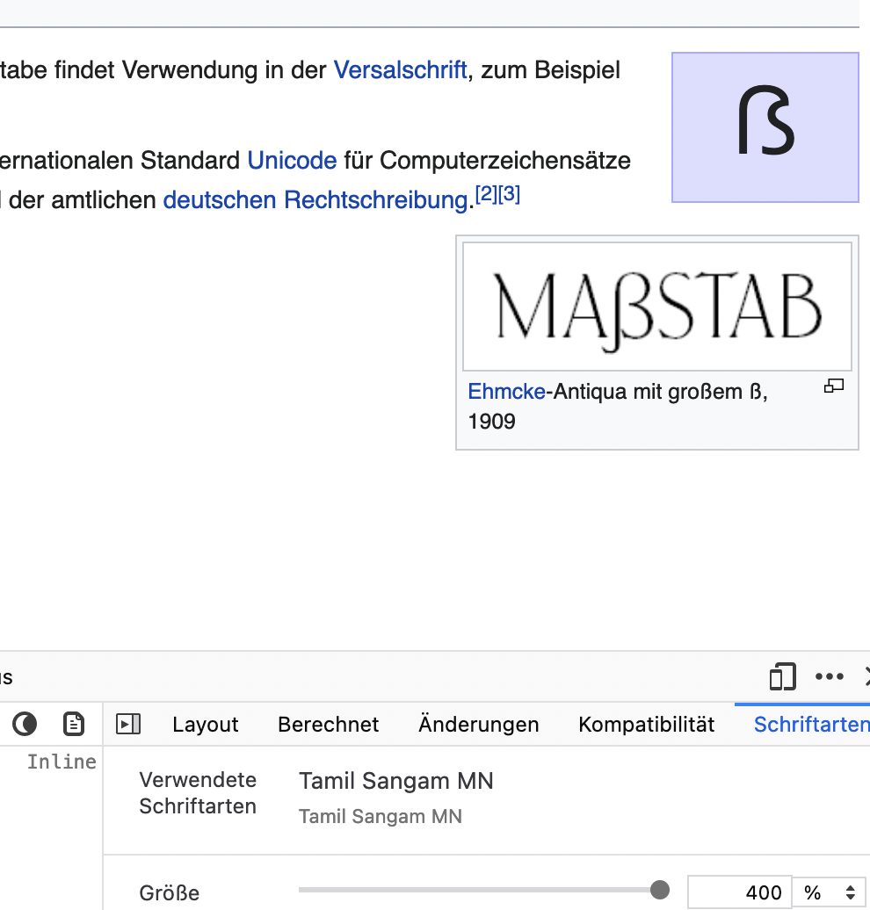The height and width of the screenshot is (910, 870).
Task: Toggle the color scheme simulation icon
Action: [x=25, y=724]
